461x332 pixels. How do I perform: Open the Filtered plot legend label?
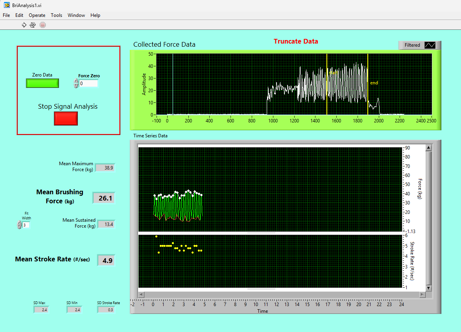[x=412, y=45]
